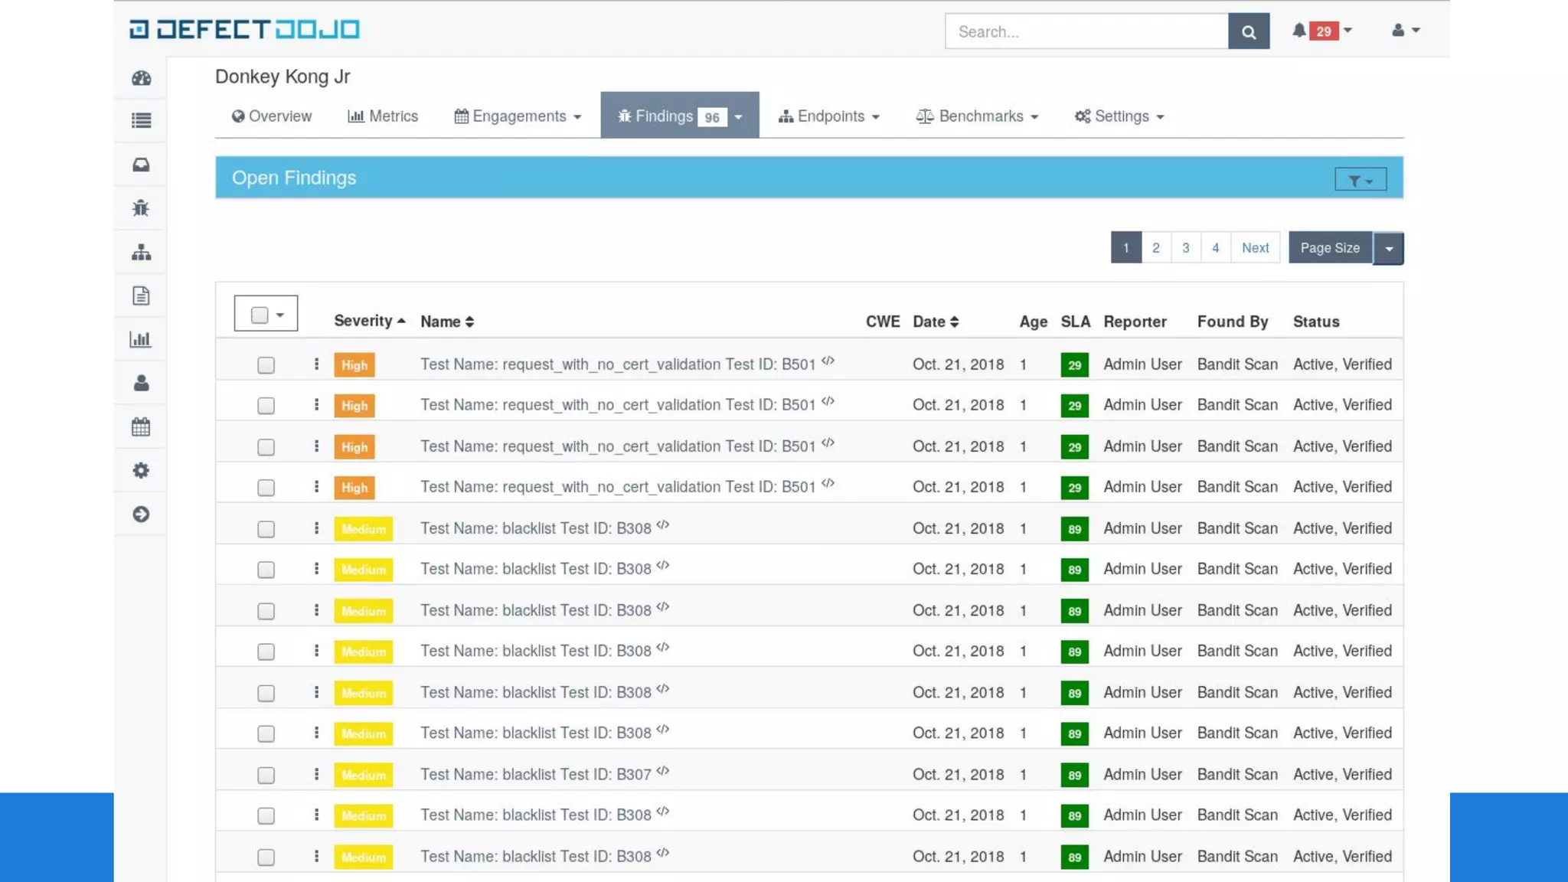Tick the checkbox on the second B308 finding row

pos(266,570)
